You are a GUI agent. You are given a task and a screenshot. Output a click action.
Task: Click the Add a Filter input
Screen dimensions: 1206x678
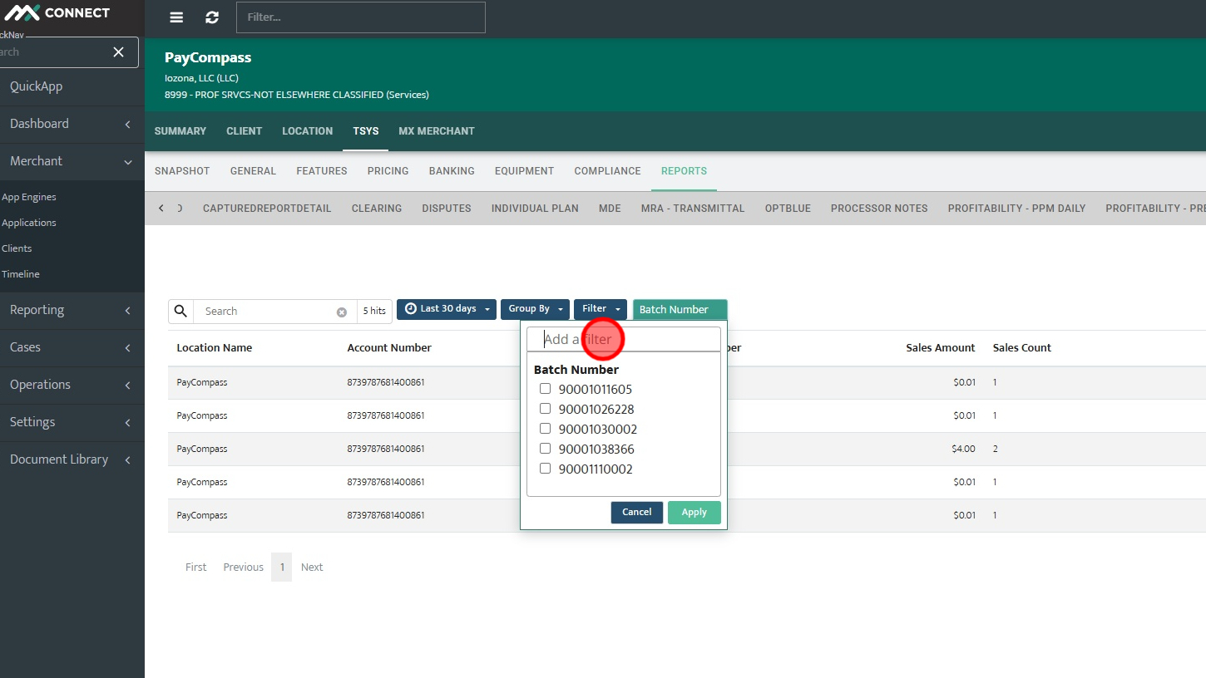click(624, 339)
